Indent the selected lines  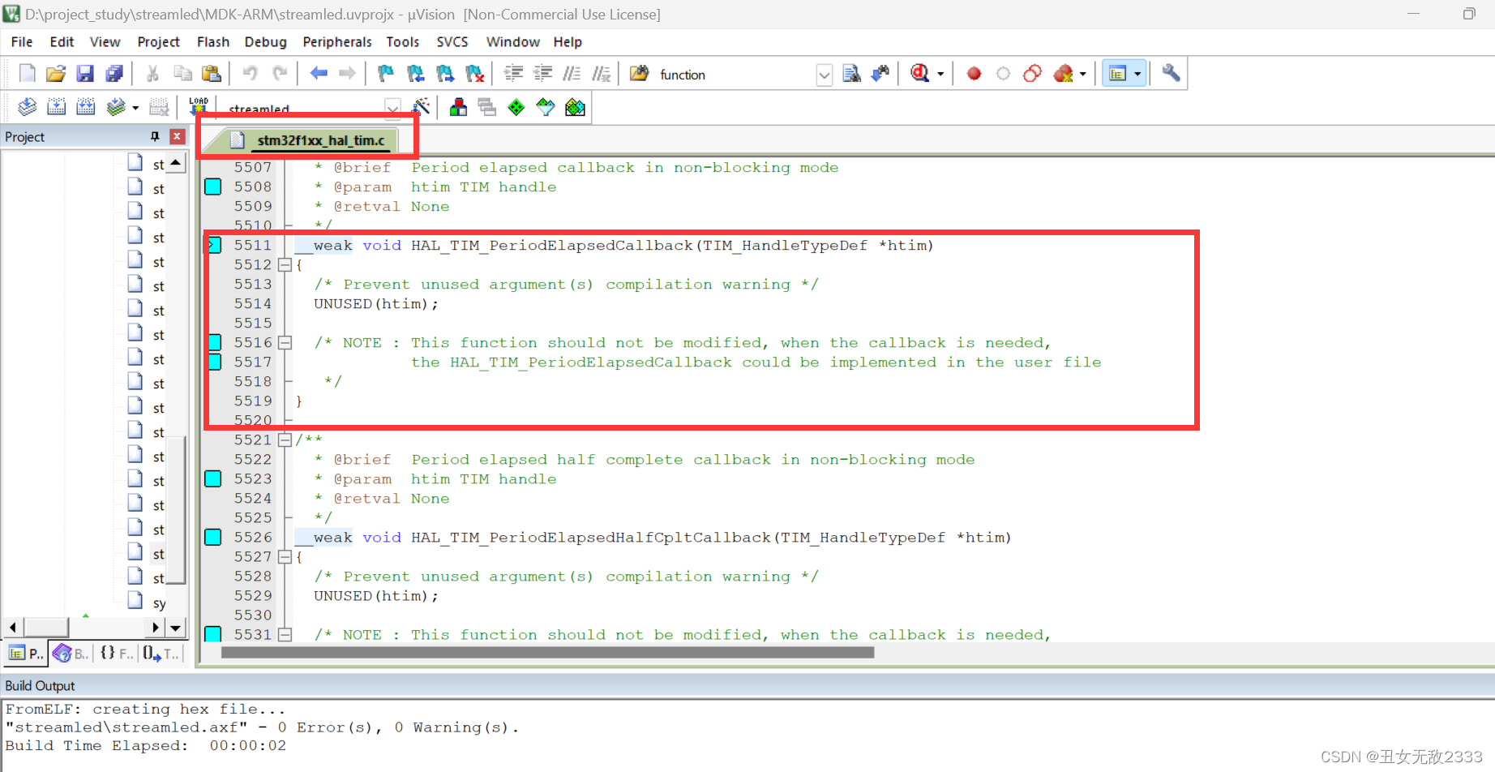click(513, 74)
